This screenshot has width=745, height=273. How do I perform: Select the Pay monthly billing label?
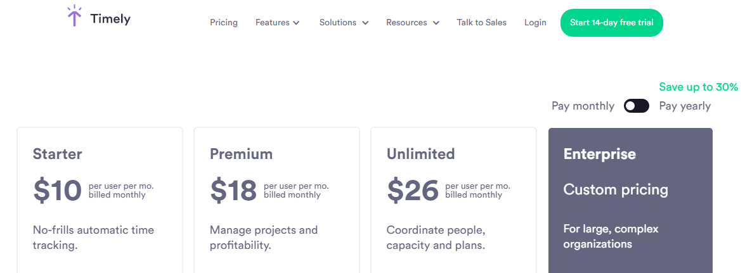tap(583, 106)
